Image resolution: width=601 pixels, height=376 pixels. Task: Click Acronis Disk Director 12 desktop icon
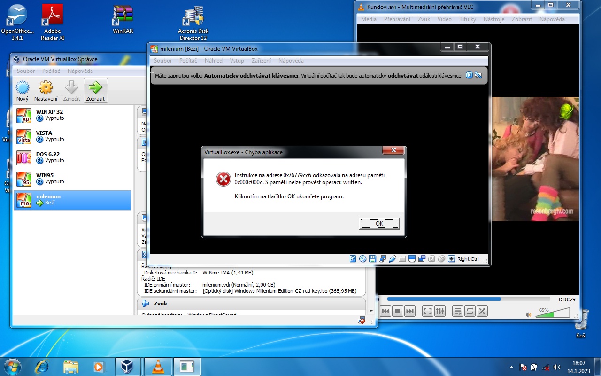click(193, 23)
